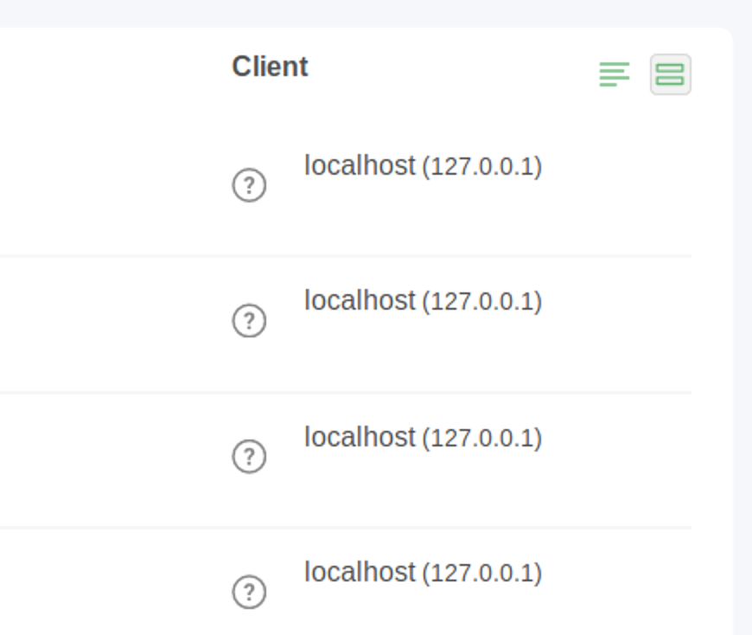Image resolution: width=752 pixels, height=635 pixels.
Task: Switch to the detailed rows view
Action: pos(670,74)
